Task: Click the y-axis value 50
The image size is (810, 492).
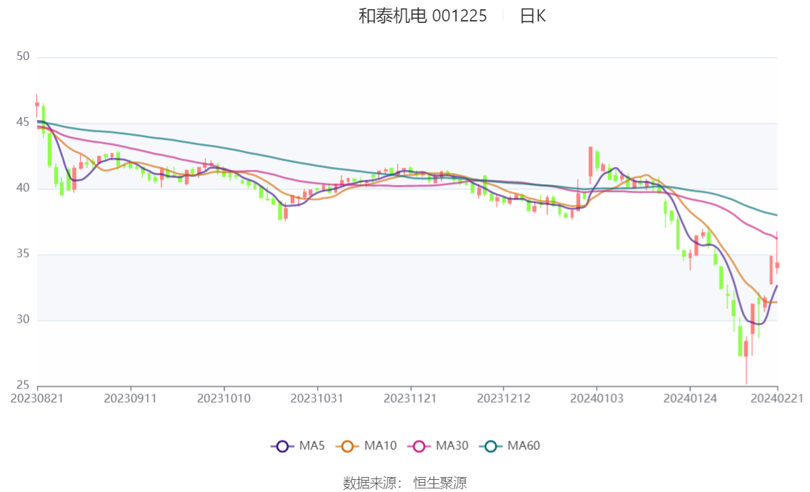Action: pyautogui.click(x=23, y=56)
